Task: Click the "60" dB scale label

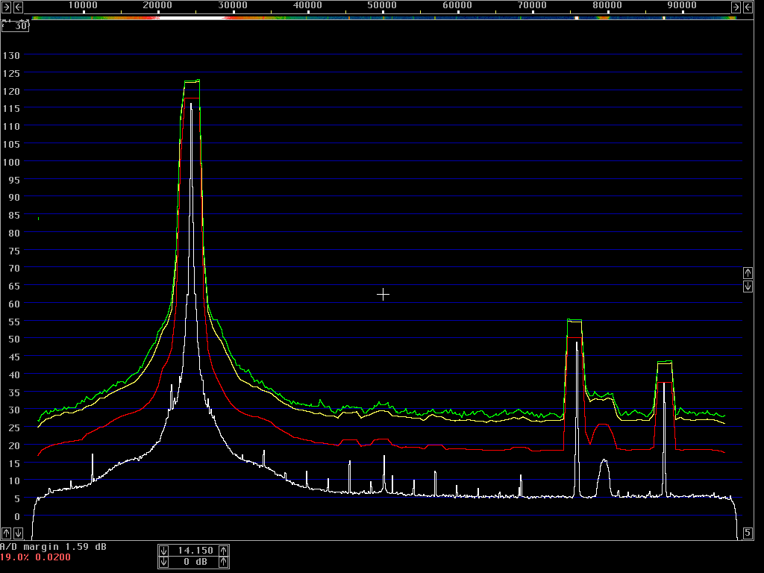Action: (14, 304)
